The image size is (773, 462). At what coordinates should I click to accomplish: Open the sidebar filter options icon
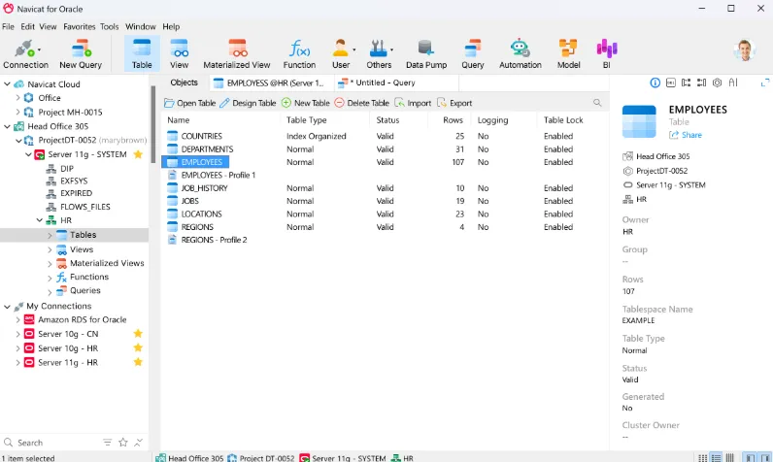(107, 443)
